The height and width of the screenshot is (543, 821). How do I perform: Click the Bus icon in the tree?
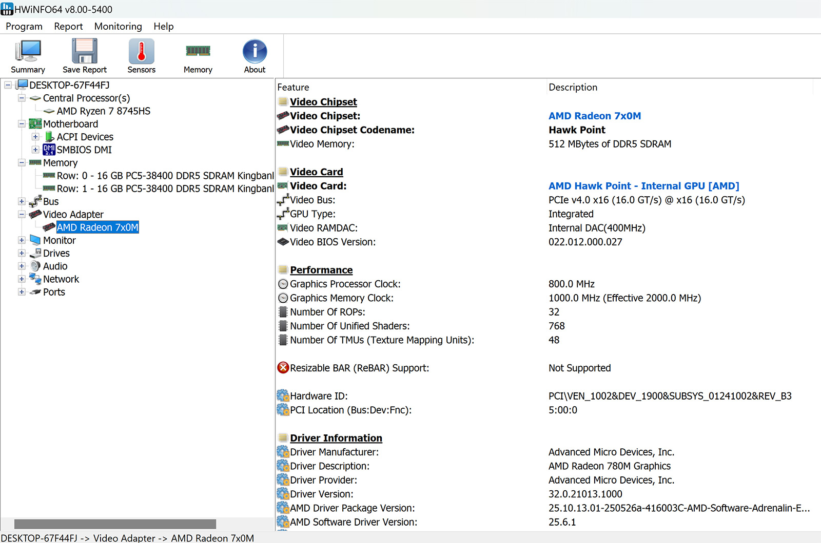pos(35,201)
